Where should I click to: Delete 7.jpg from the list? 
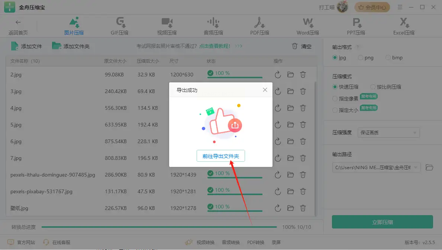click(x=303, y=158)
